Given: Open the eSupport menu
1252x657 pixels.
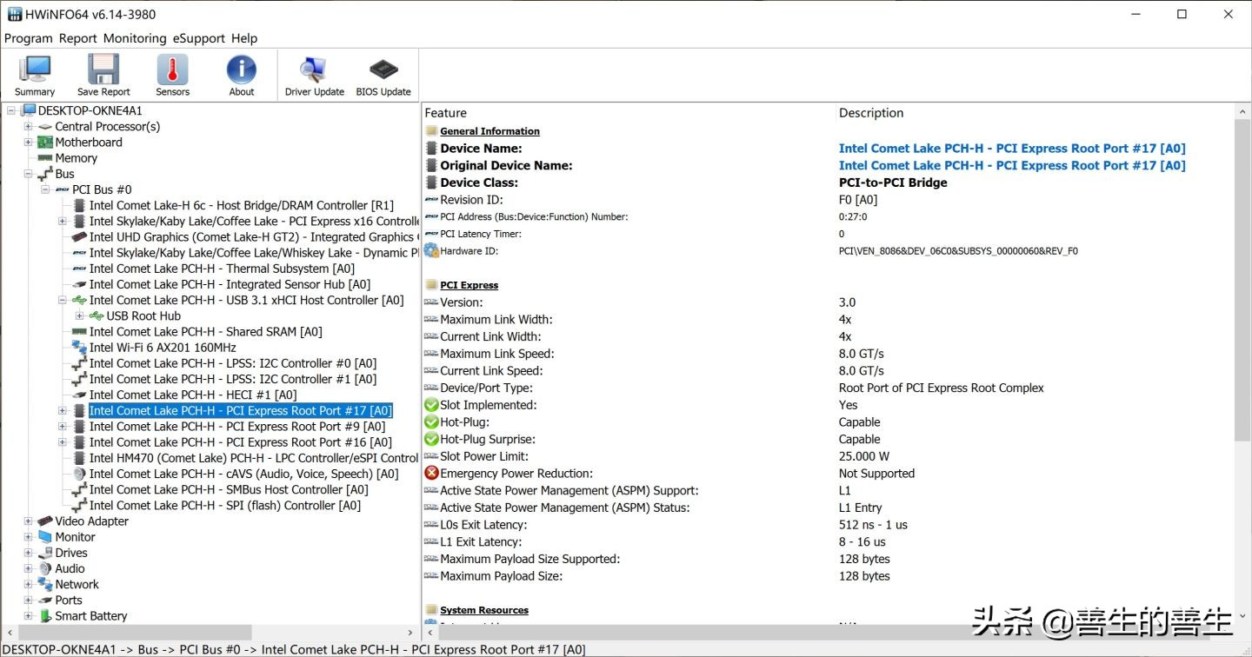Looking at the screenshot, I should coord(198,38).
